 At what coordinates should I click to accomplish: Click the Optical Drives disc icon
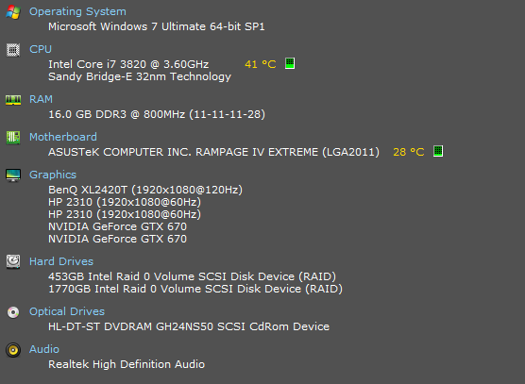13,312
